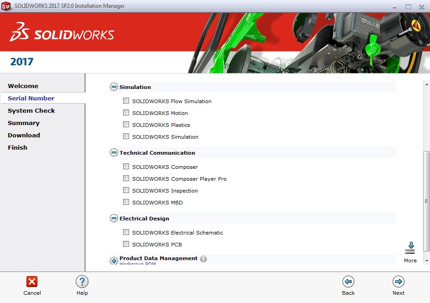
Task: Click the SOLIDWORKS Electrical Schematic label
Action: tap(178, 233)
